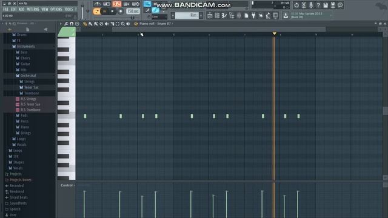This screenshot has height=218, width=388.
Task: Save project with the floppy disk icon
Action: click(x=326, y=5)
